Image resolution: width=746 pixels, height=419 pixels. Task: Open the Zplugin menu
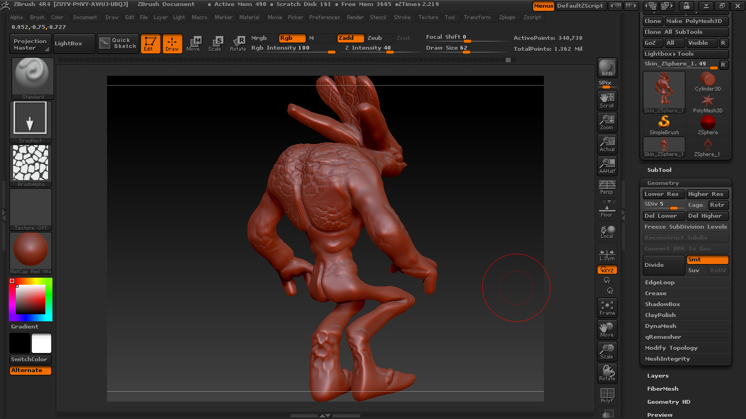(507, 17)
